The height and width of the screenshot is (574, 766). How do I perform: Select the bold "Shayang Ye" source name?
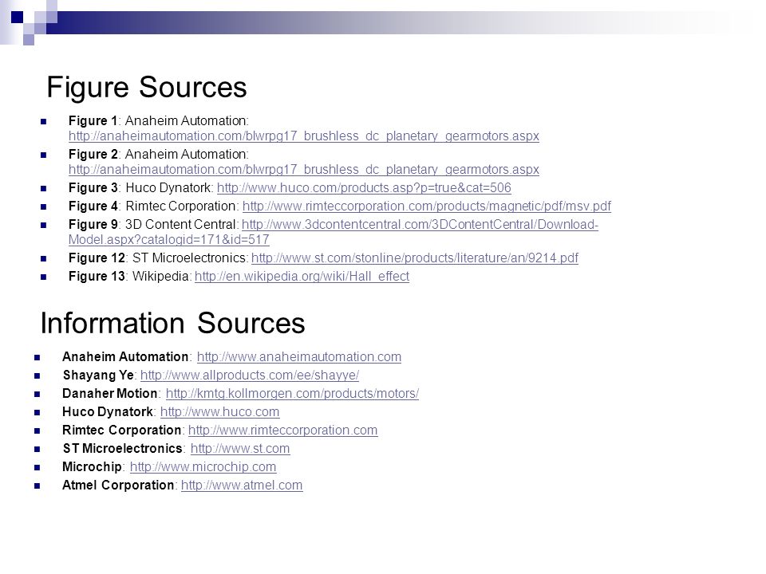point(98,375)
